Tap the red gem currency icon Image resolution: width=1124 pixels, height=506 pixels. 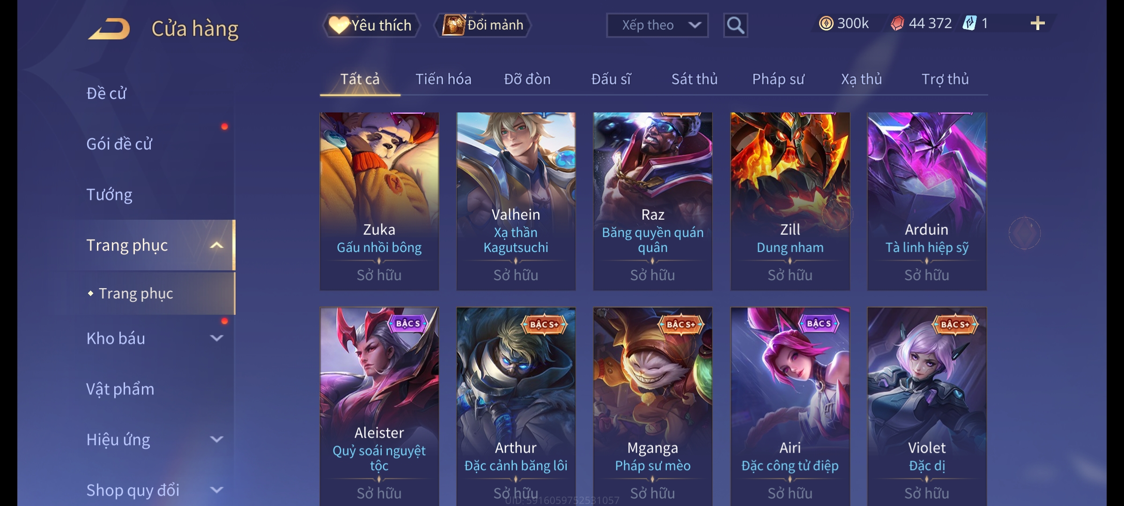point(897,23)
